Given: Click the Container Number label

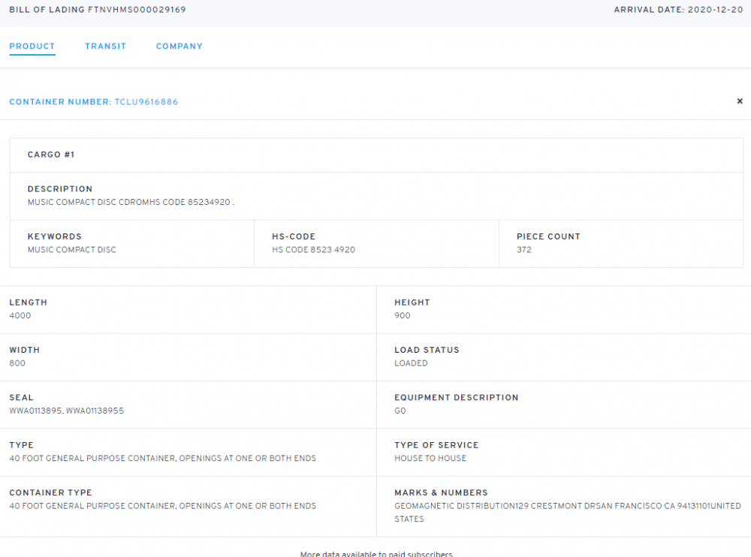Looking at the screenshot, I should tap(59, 102).
